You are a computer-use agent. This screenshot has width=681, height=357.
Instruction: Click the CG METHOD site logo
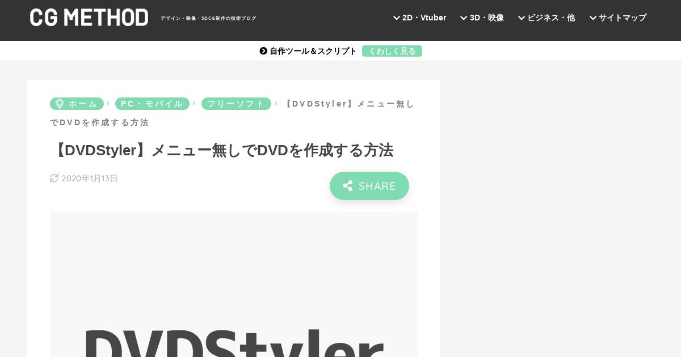(x=89, y=18)
